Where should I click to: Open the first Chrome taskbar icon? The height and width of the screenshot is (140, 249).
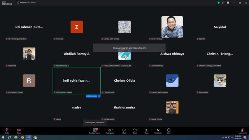[22, 137]
